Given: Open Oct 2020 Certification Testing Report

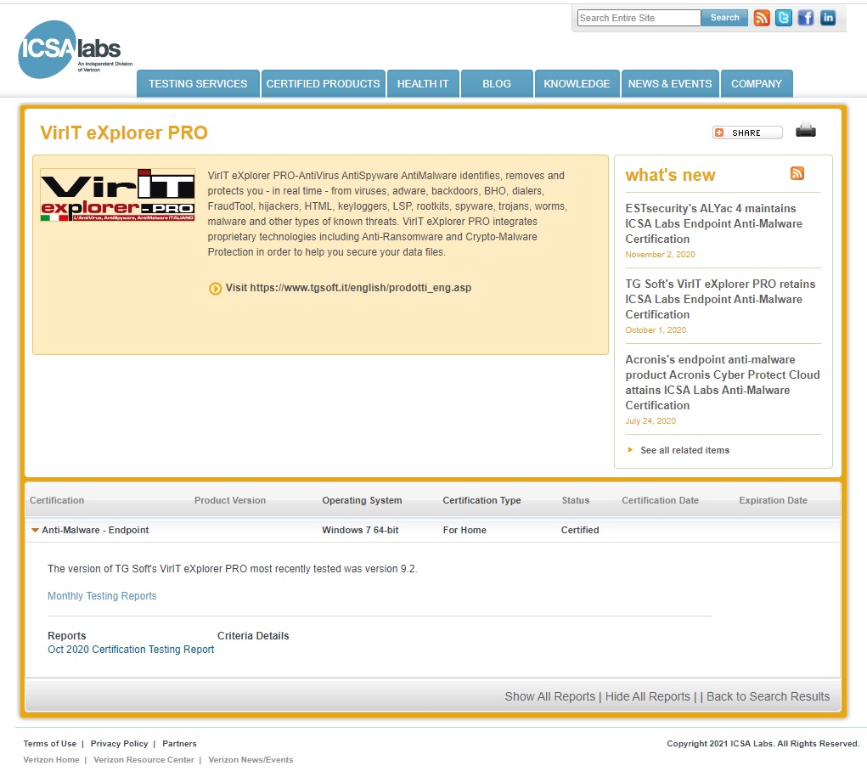Looking at the screenshot, I should tap(131, 650).
